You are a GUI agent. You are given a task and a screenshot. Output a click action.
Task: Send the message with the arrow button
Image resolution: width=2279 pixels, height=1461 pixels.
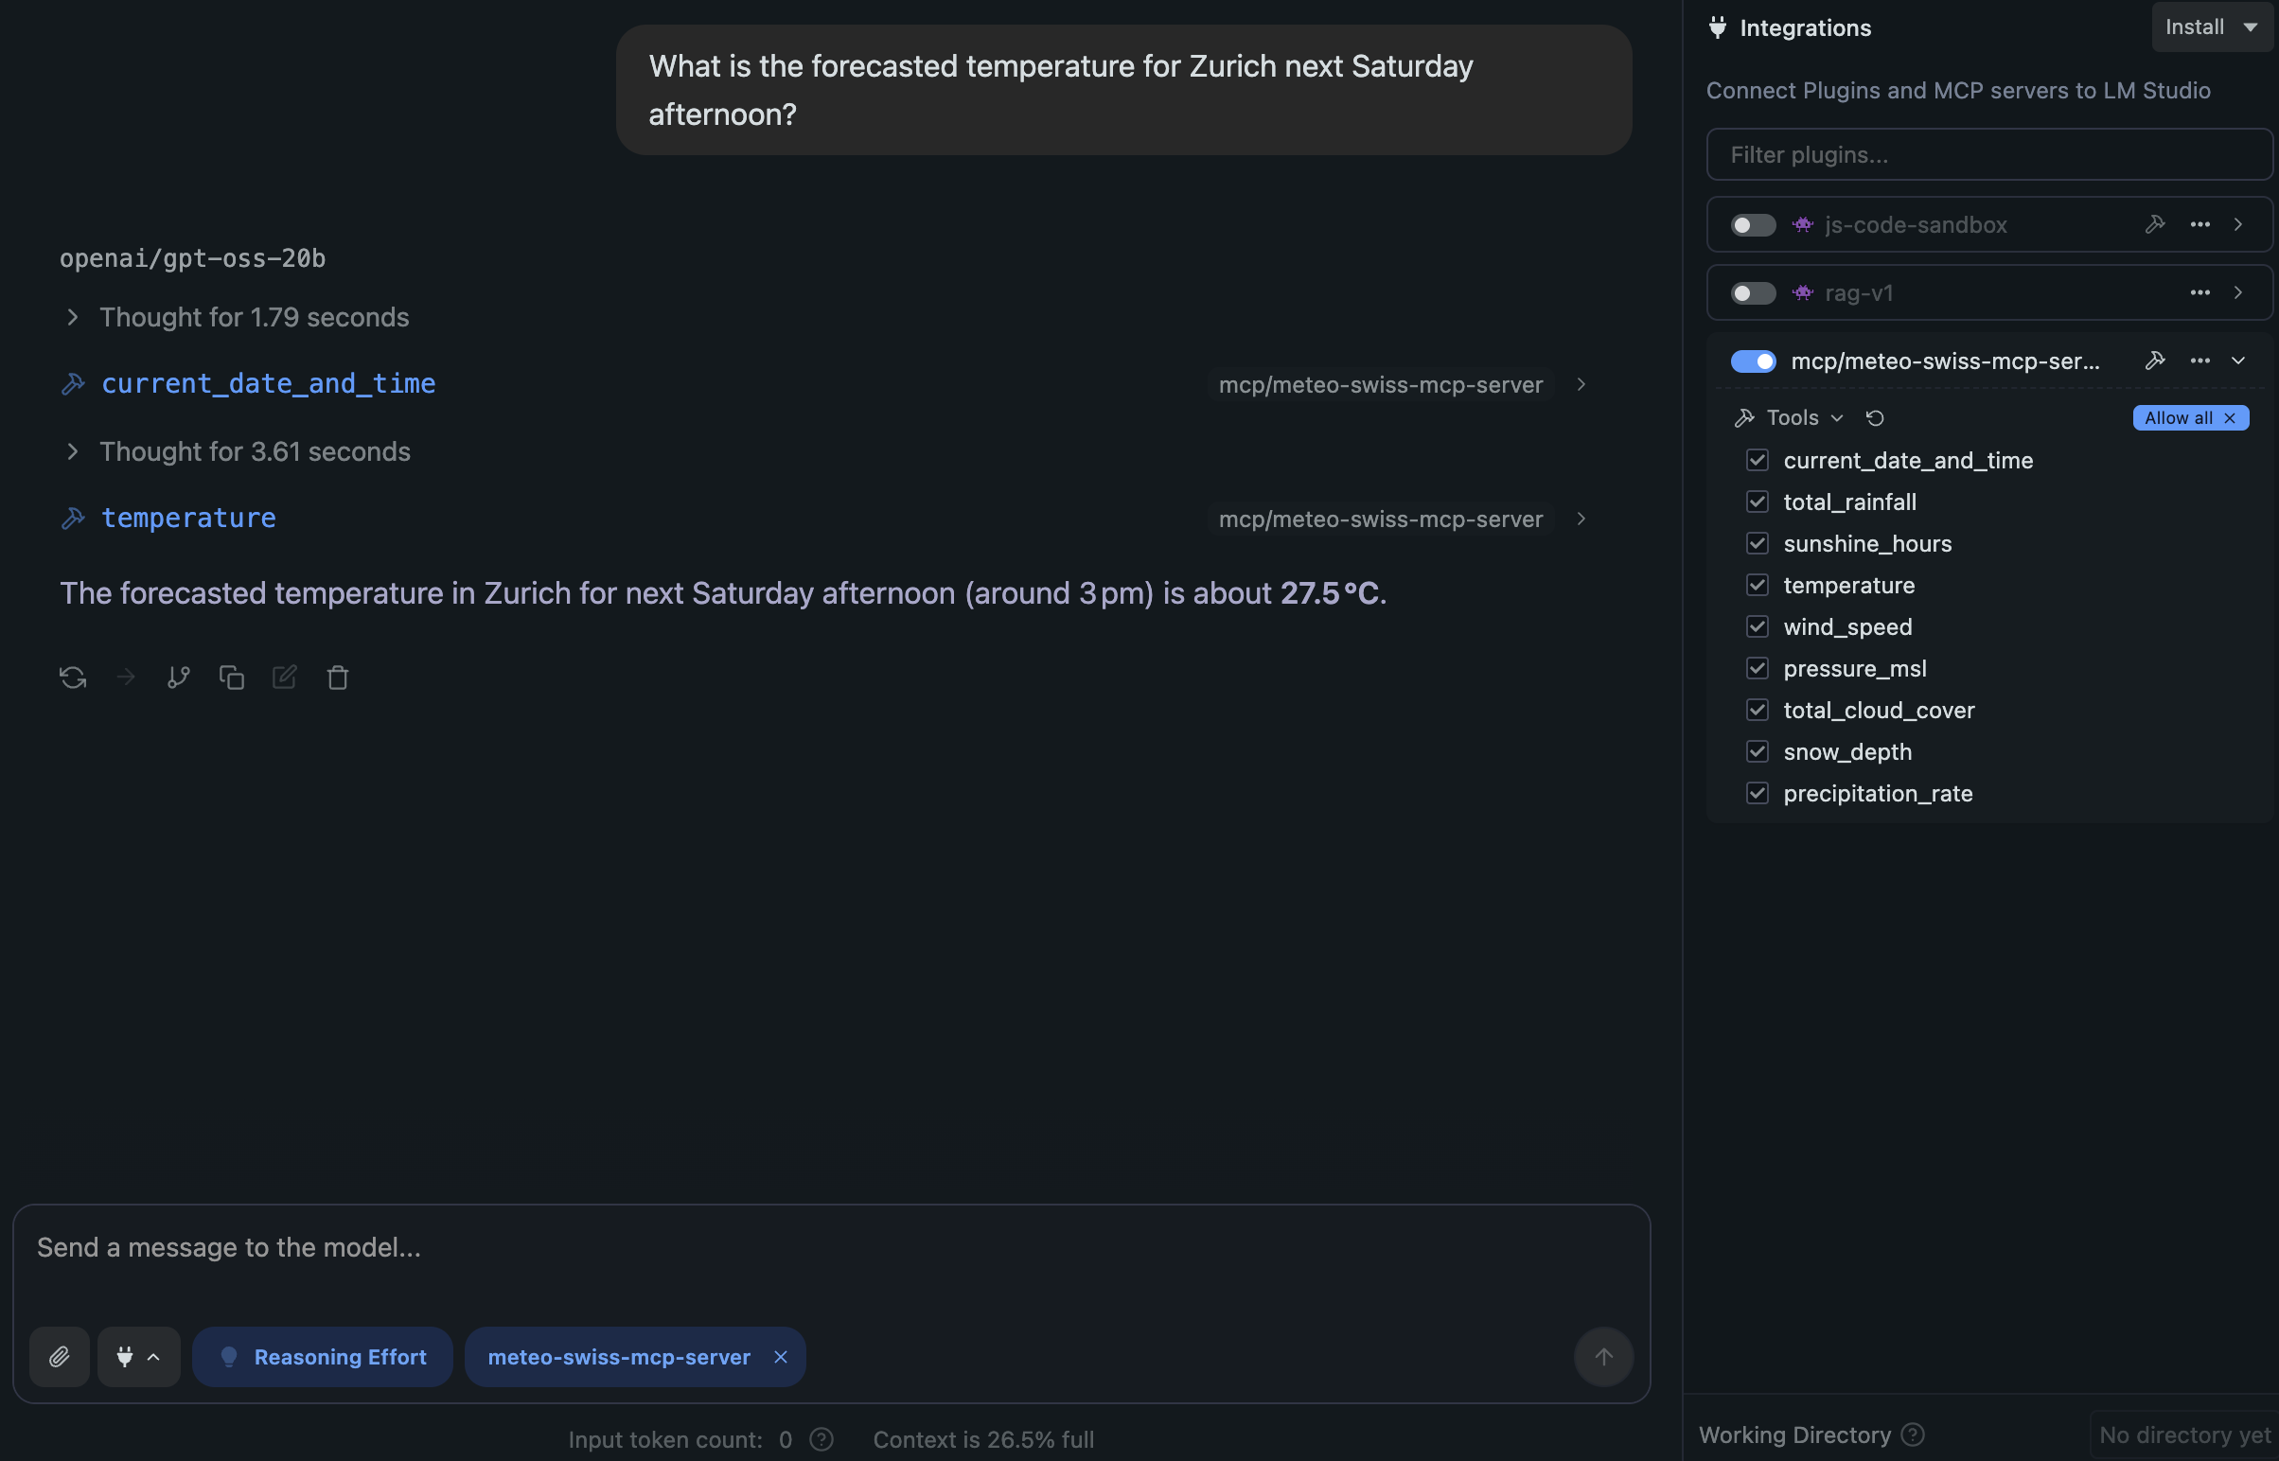[1603, 1357]
